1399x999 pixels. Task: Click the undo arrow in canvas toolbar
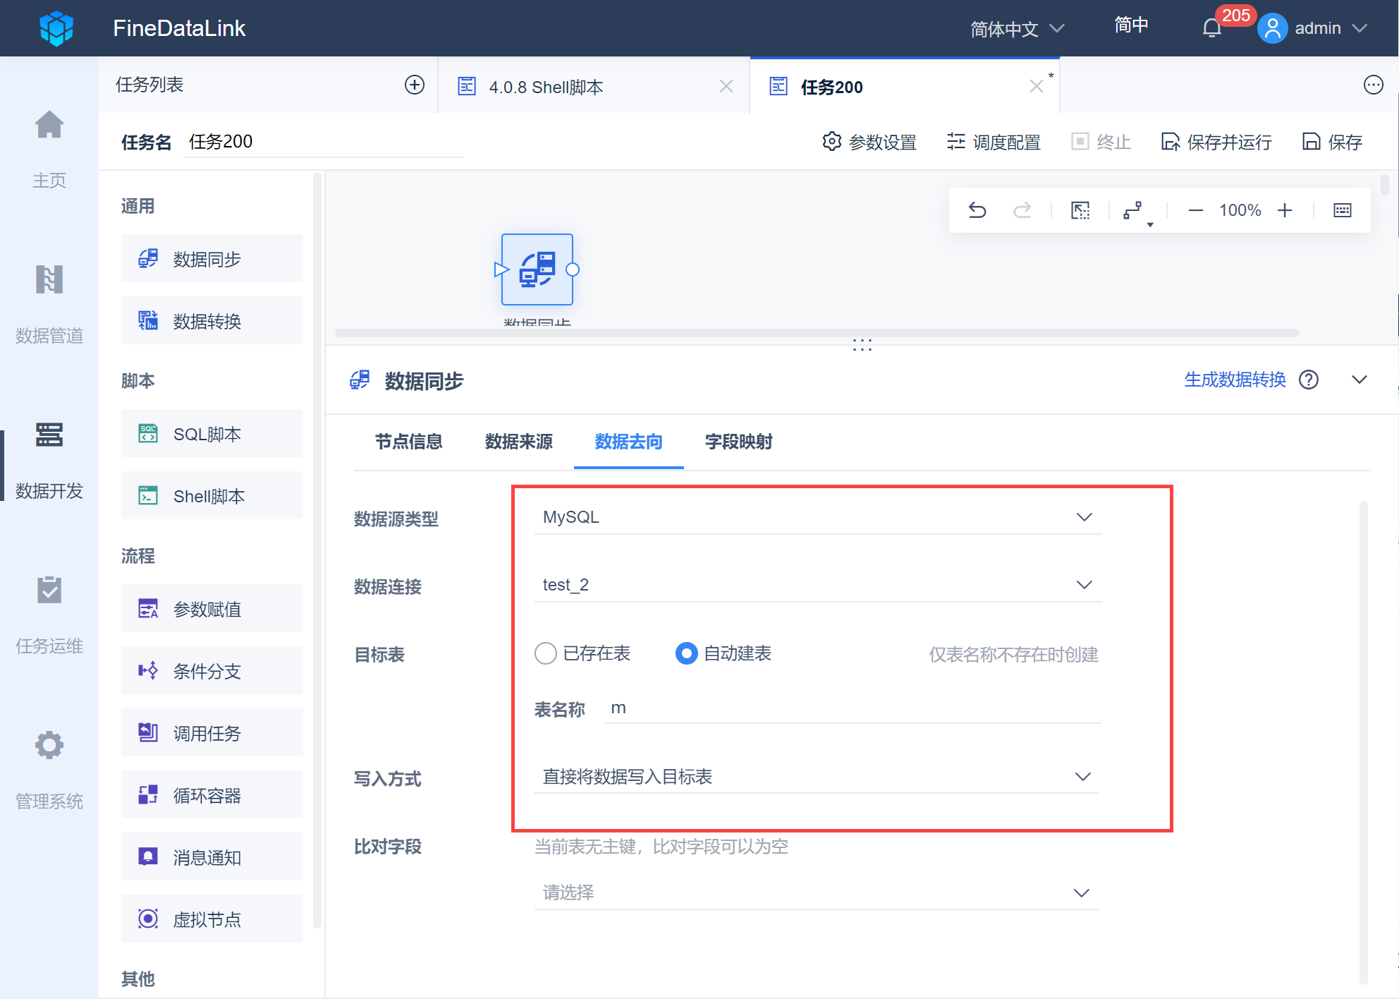click(x=977, y=210)
